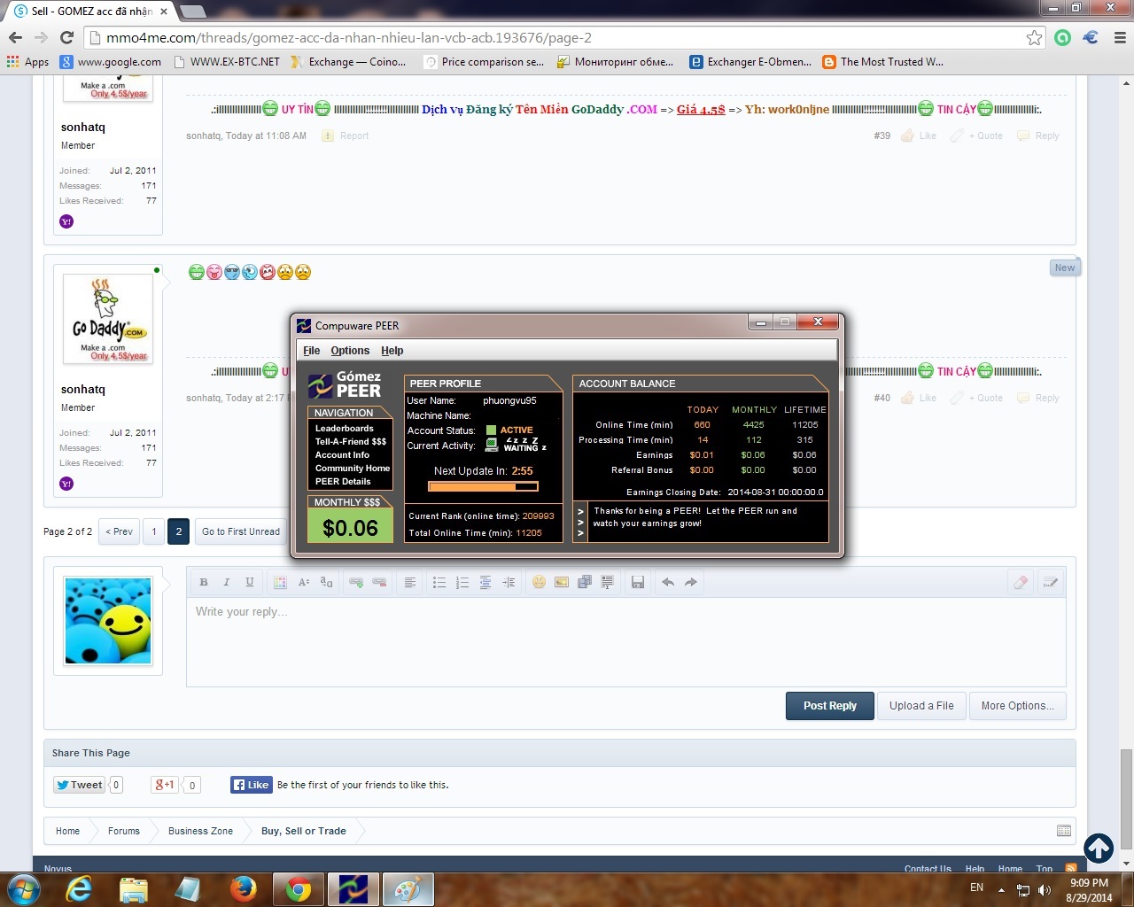1134x907 pixels.
Task: Insert an ordered numbered list
Action: [x=462, y=582]
